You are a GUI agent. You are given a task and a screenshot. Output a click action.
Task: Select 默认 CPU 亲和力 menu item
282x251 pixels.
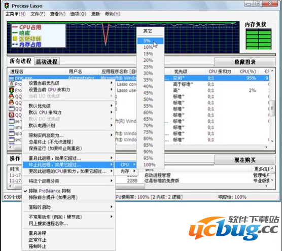pos(68,113)
